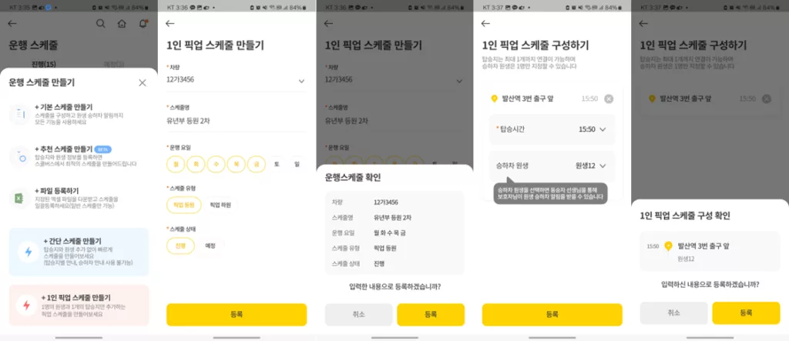The image size is (789, 341).
Task: Tap the Excel 파일 등록하기 icon
Action: pyautogui.click(x=20, y=199)
